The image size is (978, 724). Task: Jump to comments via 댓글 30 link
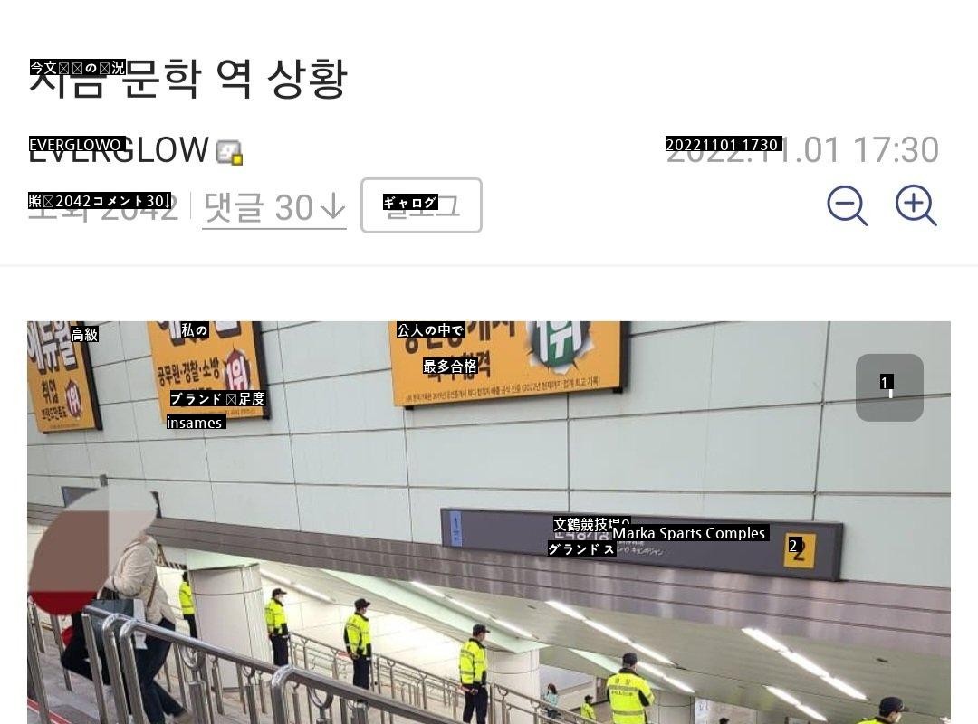(x=274, y=207)
